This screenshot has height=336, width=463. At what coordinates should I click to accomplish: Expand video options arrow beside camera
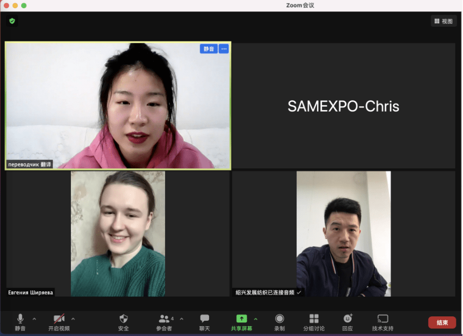point(73,319)
